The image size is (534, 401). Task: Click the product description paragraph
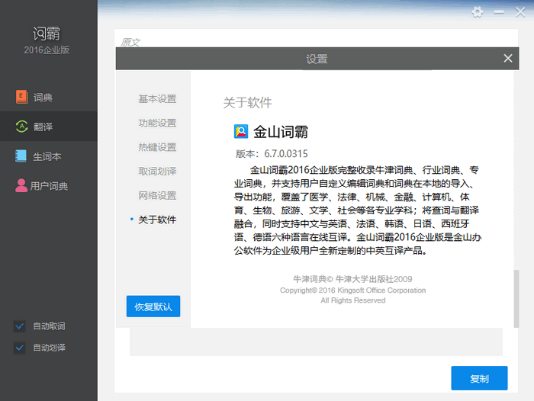click(x=357, y=210)
